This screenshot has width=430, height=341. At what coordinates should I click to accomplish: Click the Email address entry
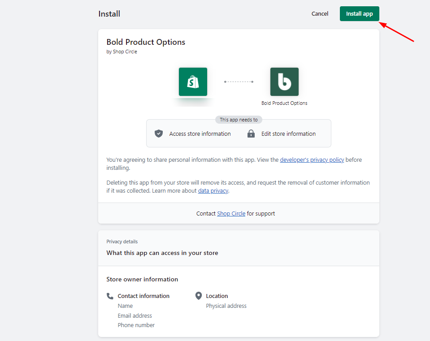pos(135,315)
